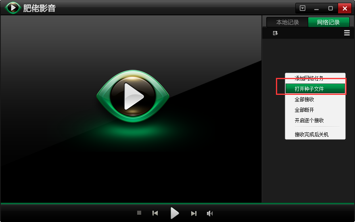355x222 pixels.
Task: Switch to the 本地记录 tab
Action: [287, 22]
